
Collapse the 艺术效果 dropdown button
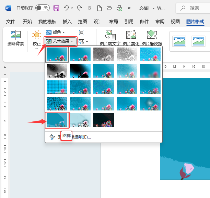60,41
